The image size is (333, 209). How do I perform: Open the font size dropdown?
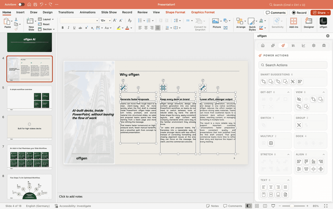(x=110, y=21)
